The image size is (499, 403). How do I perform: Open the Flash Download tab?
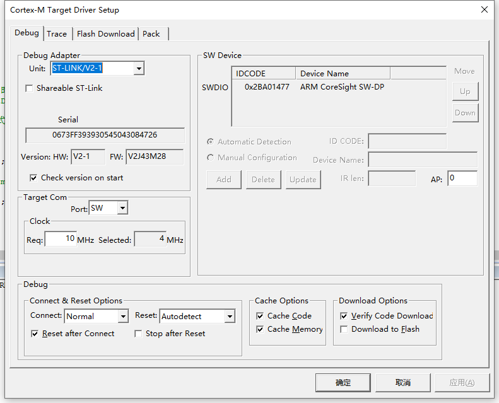(x=105, y=34)
